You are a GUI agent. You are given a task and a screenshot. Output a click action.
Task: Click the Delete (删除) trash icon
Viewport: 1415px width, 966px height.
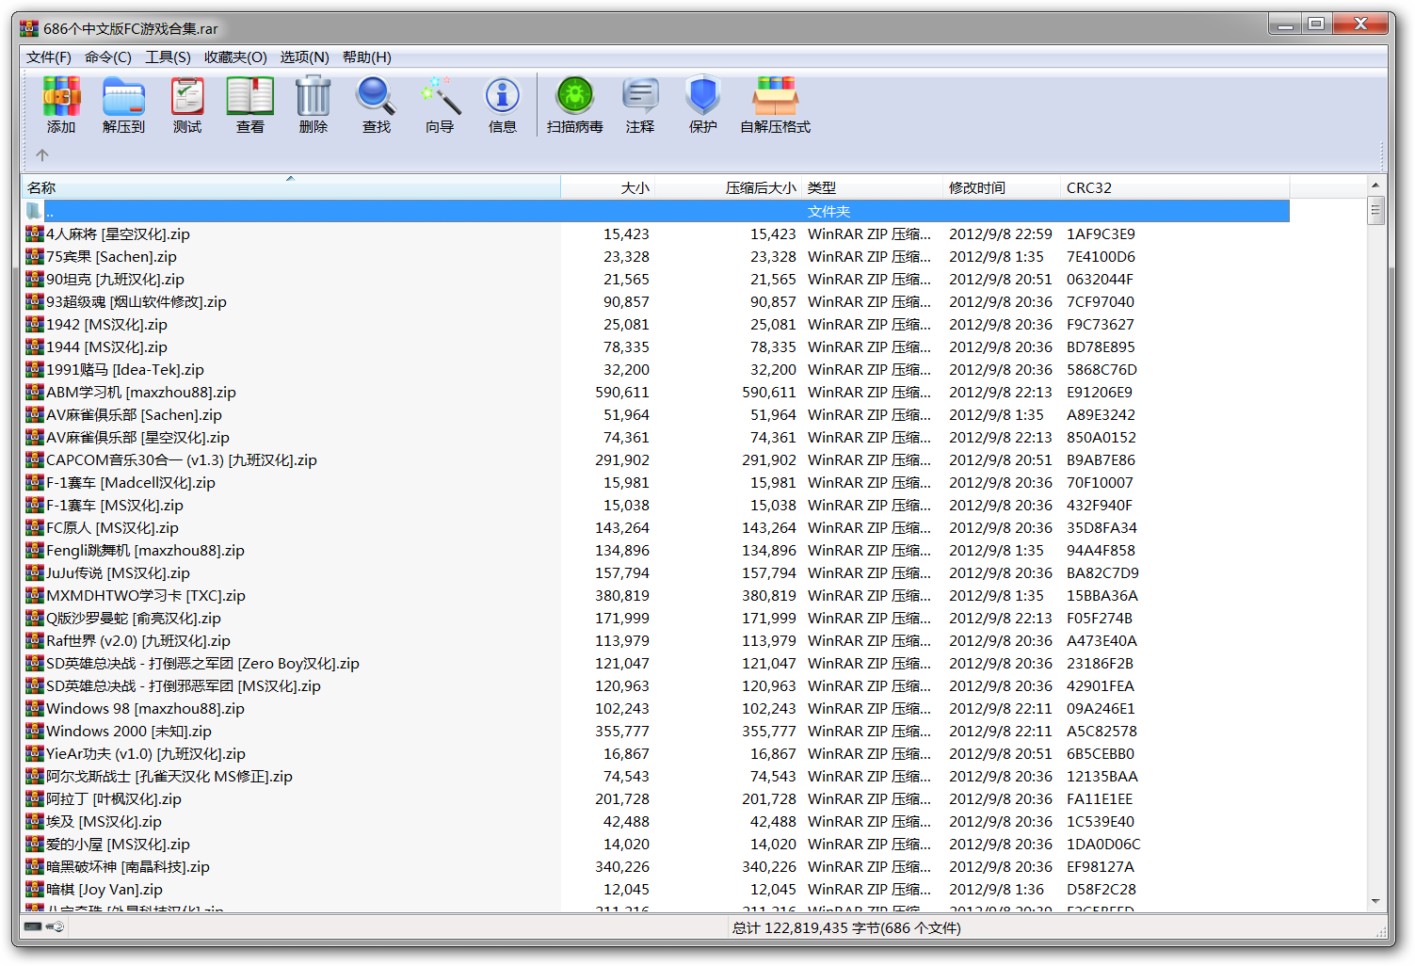[313, 96]
